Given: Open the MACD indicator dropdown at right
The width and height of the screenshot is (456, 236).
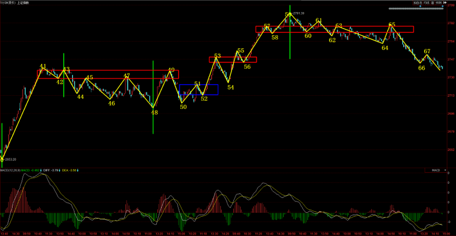Looking at the screenshot, I should tap(437, 171).
